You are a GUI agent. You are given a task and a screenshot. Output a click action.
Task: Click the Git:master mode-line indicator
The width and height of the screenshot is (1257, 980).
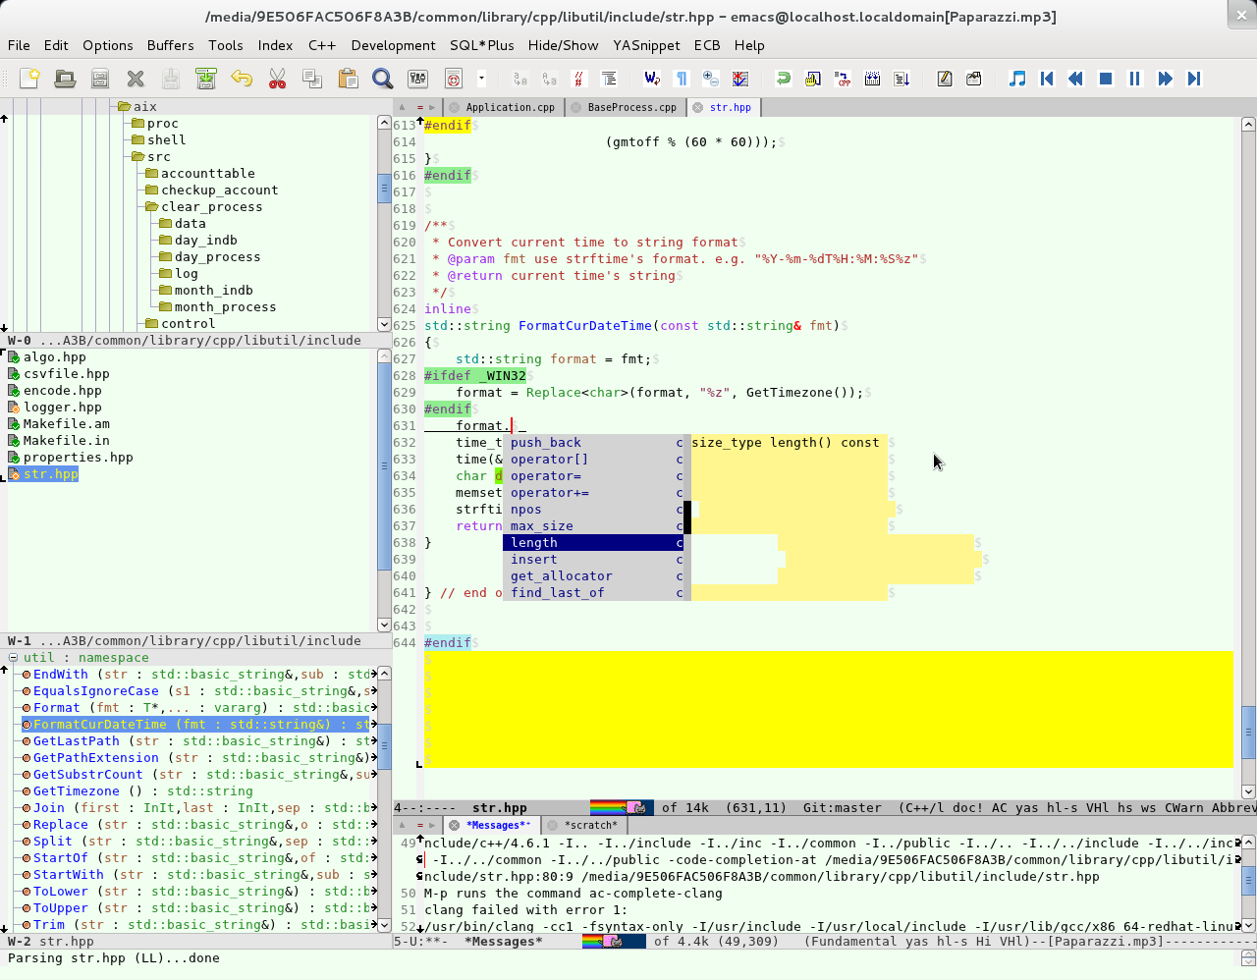[x=842, y=807]
